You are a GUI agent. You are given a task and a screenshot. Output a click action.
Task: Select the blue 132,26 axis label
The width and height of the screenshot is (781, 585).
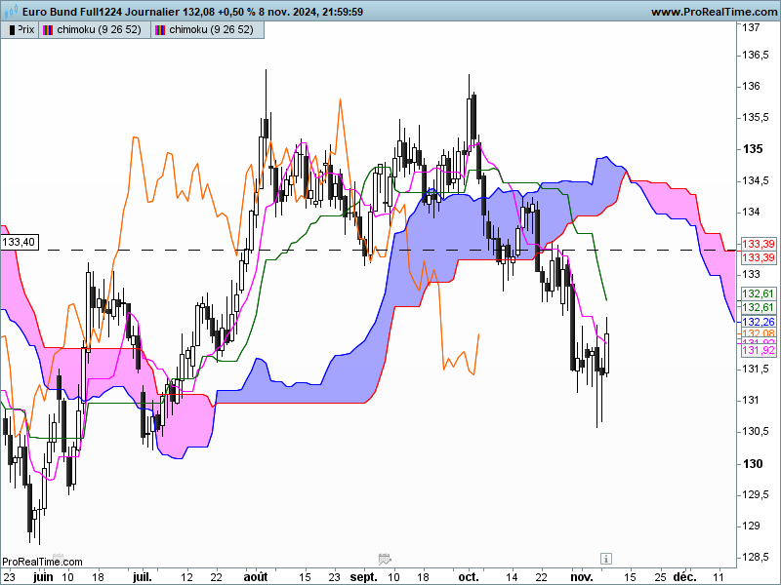[x=759, y=322]
